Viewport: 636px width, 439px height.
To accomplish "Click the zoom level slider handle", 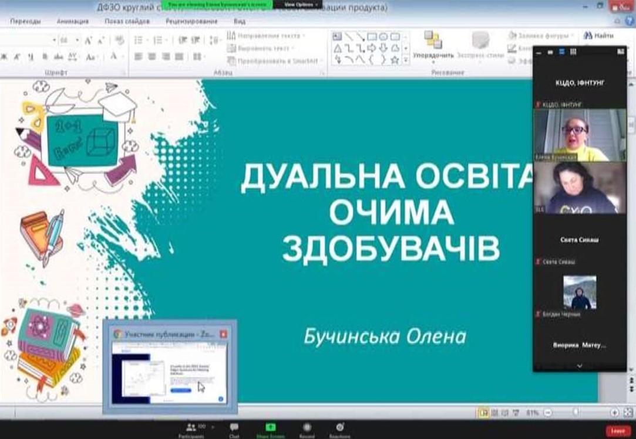I will click(576, 413).
